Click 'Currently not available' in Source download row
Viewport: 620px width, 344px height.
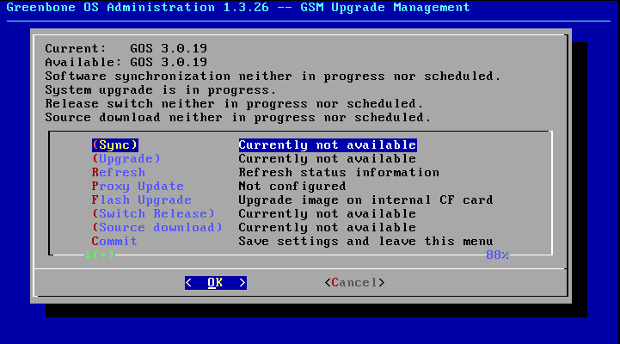pyautogui.click(x=328, y=228)
